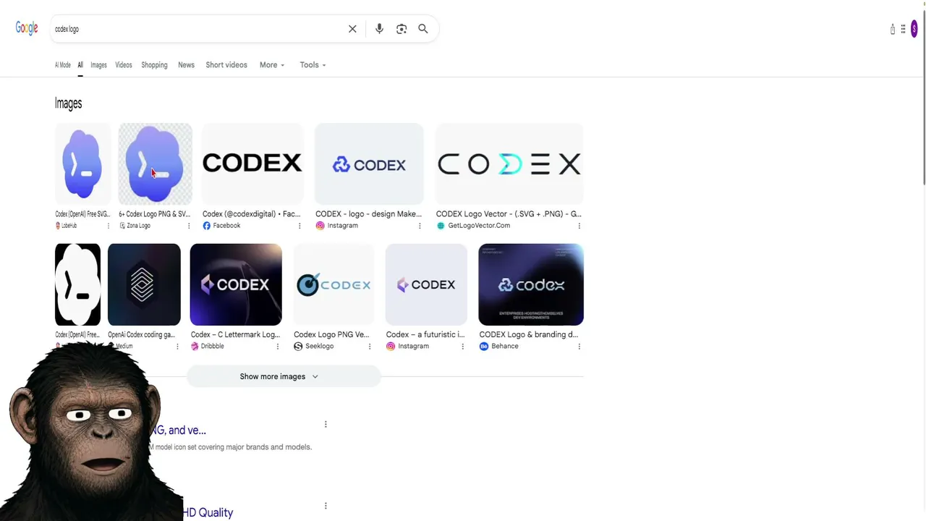The width and height of the screenshot is (926, 521).
Task: Go to the Google home logo
Action: pyautogui.click(x=27, y=28)
